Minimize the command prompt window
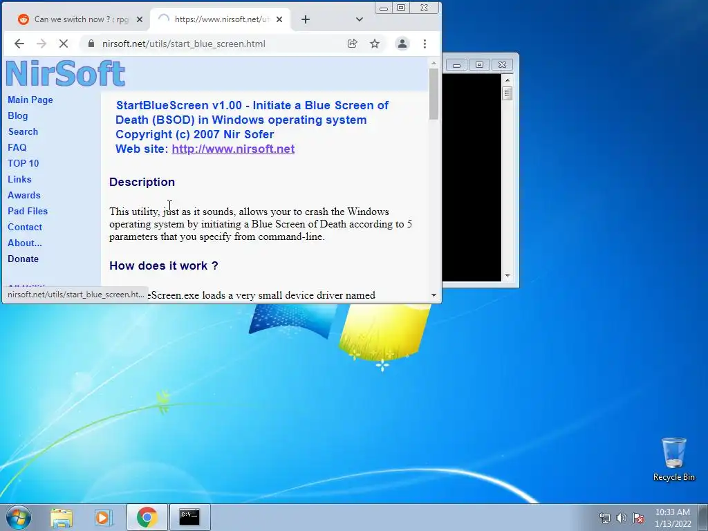The width and height of the screenshot is (708, 531). pyautogui.click(x=456, y=65)
